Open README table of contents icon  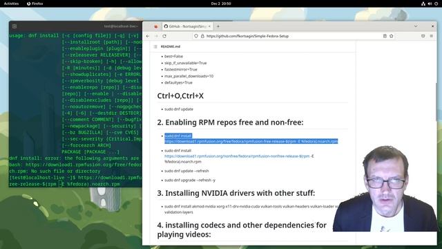coord(155,46)
